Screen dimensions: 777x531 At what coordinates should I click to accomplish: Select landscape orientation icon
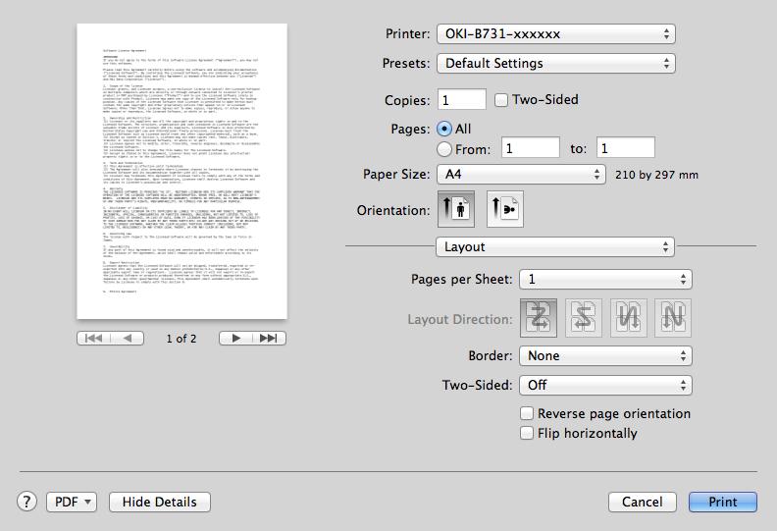[505, 209]
